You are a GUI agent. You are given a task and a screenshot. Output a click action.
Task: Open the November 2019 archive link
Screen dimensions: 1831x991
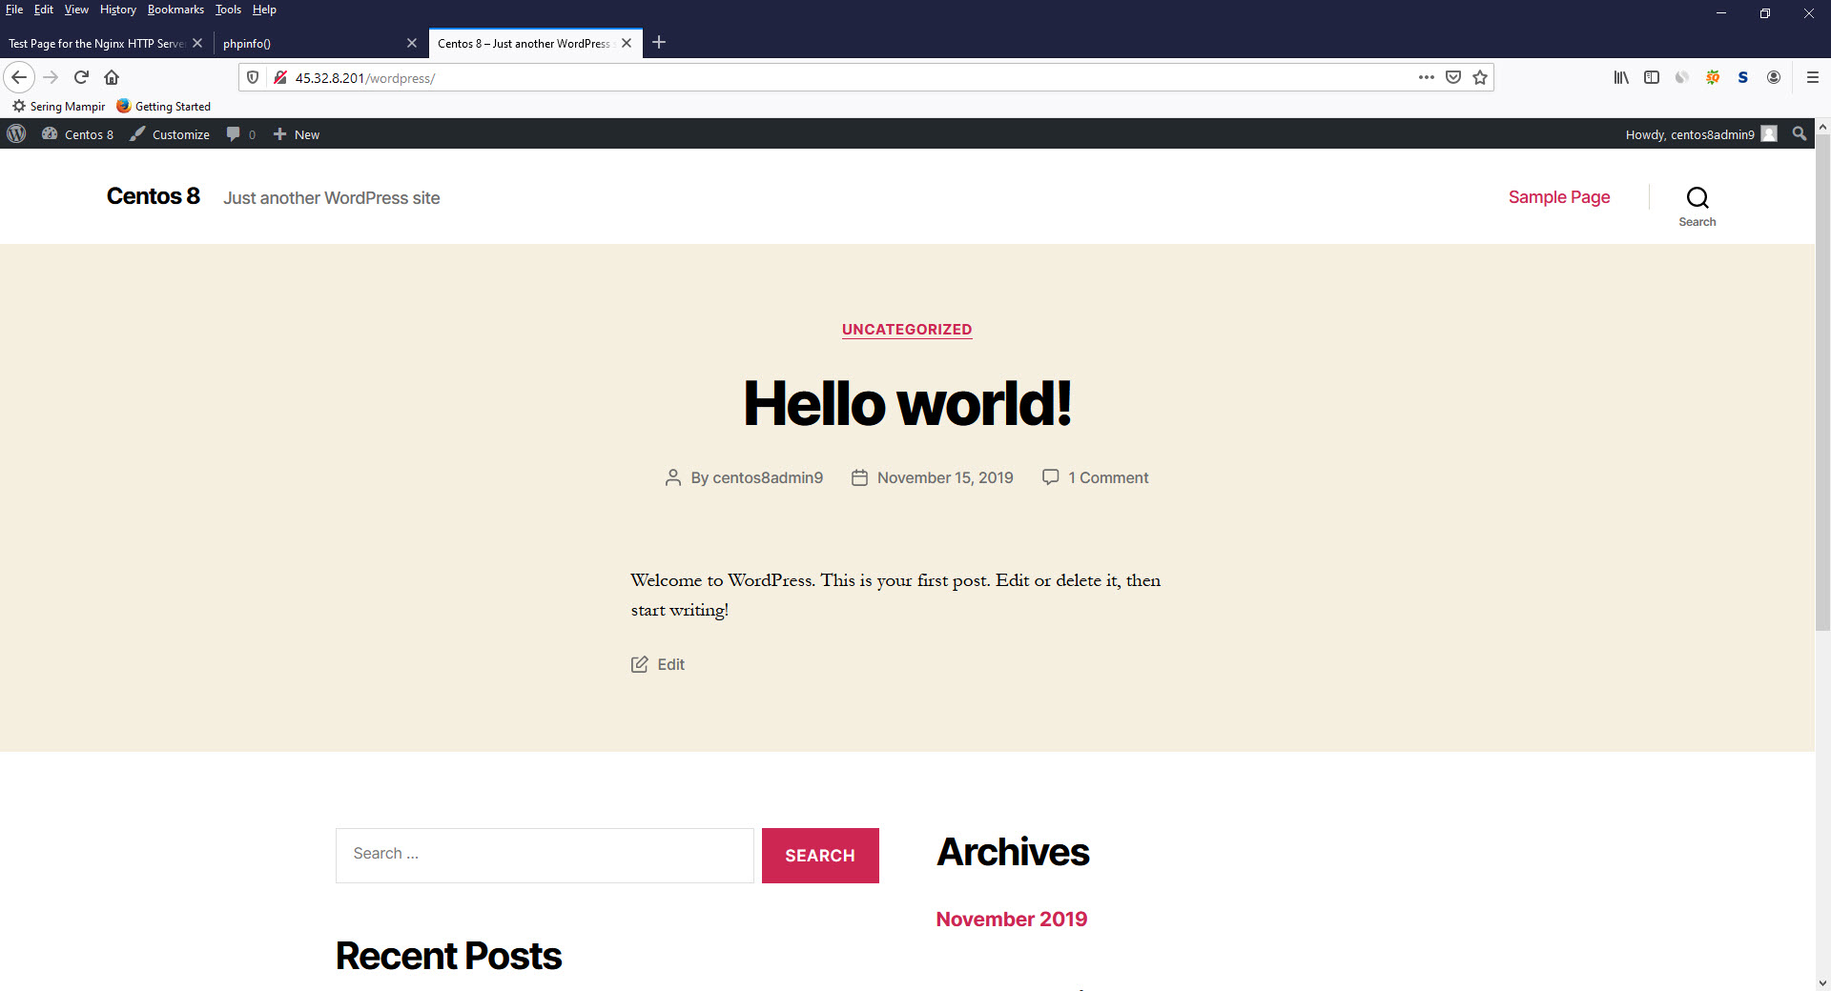1011,919
